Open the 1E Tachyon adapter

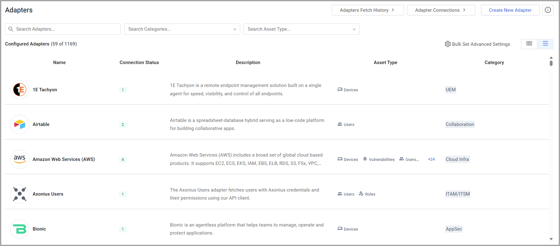45,90
